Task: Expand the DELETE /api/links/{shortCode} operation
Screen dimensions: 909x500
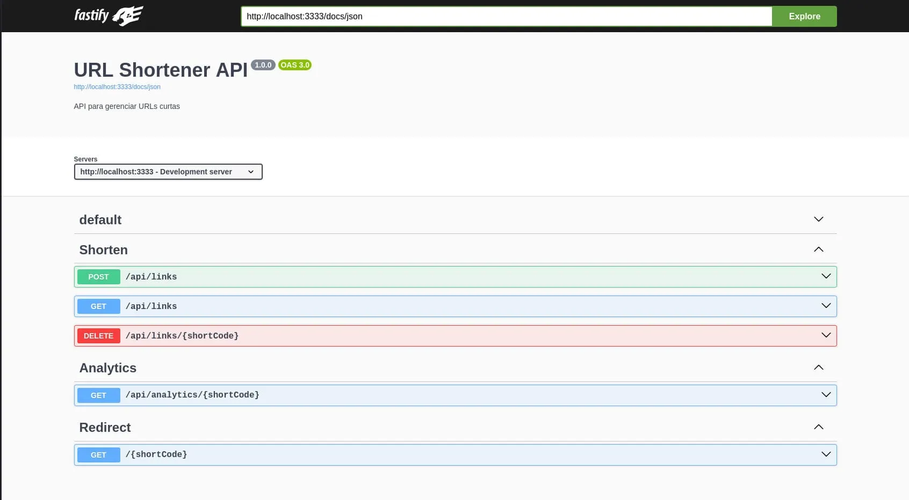Action: point(826,335)
